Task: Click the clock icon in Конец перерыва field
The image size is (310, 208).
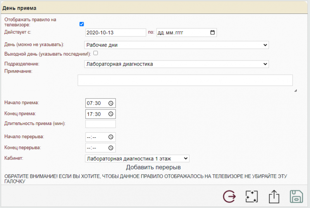Action: point(111,148)
